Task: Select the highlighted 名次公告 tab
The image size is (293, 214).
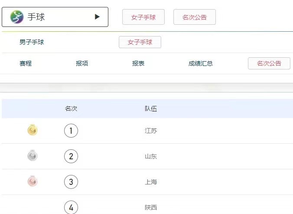Action: 269,63
